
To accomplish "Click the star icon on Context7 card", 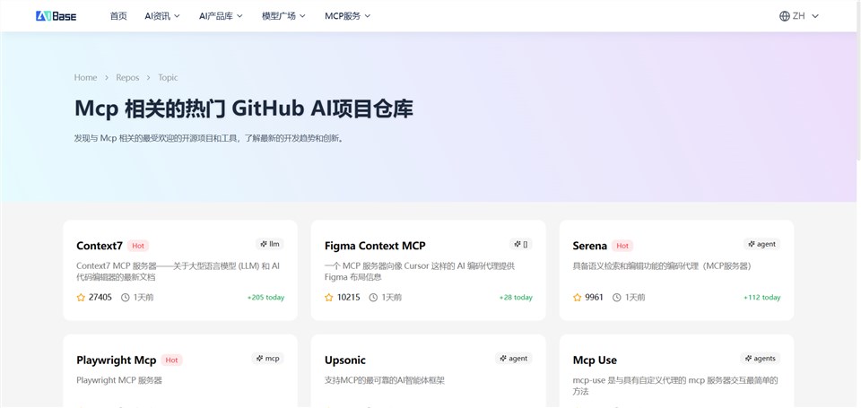I will [x=82, y=298].
